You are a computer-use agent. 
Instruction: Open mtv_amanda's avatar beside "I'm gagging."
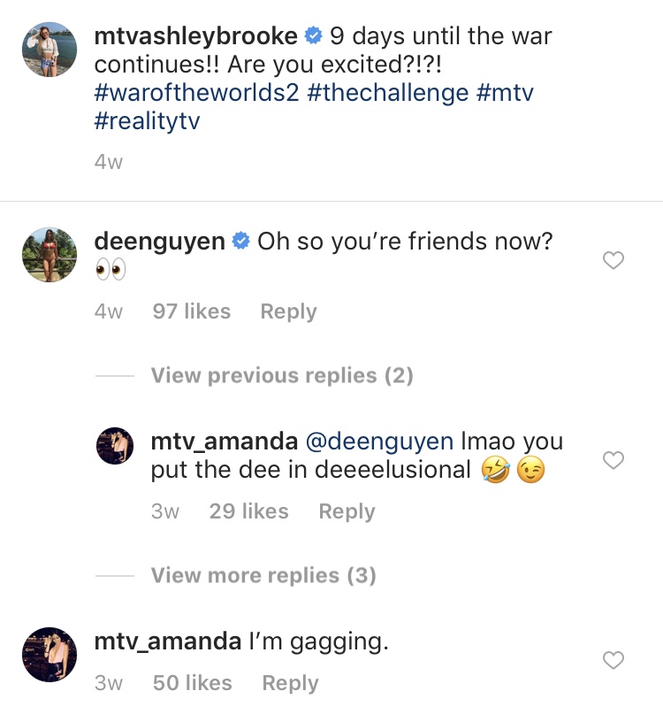point(50,655)
